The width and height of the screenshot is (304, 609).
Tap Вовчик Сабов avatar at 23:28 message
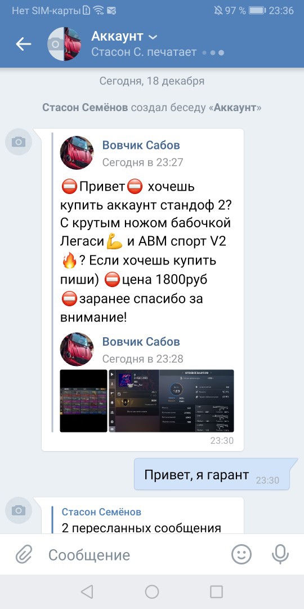pos(77,349)
